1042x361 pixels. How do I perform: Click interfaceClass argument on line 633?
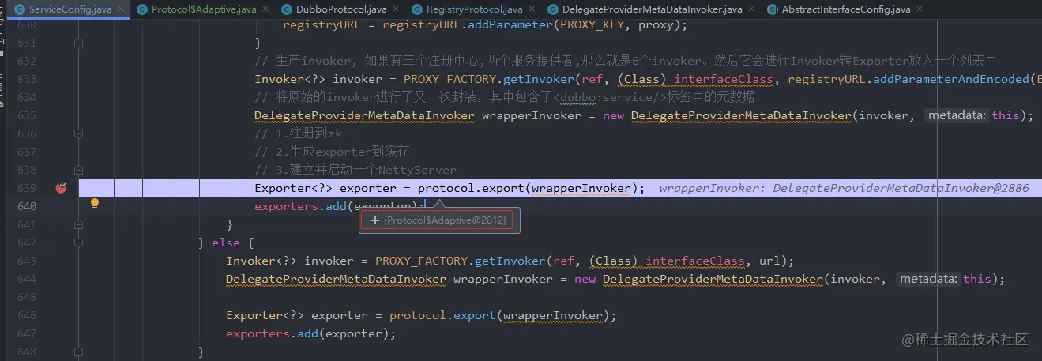(724, 79)
